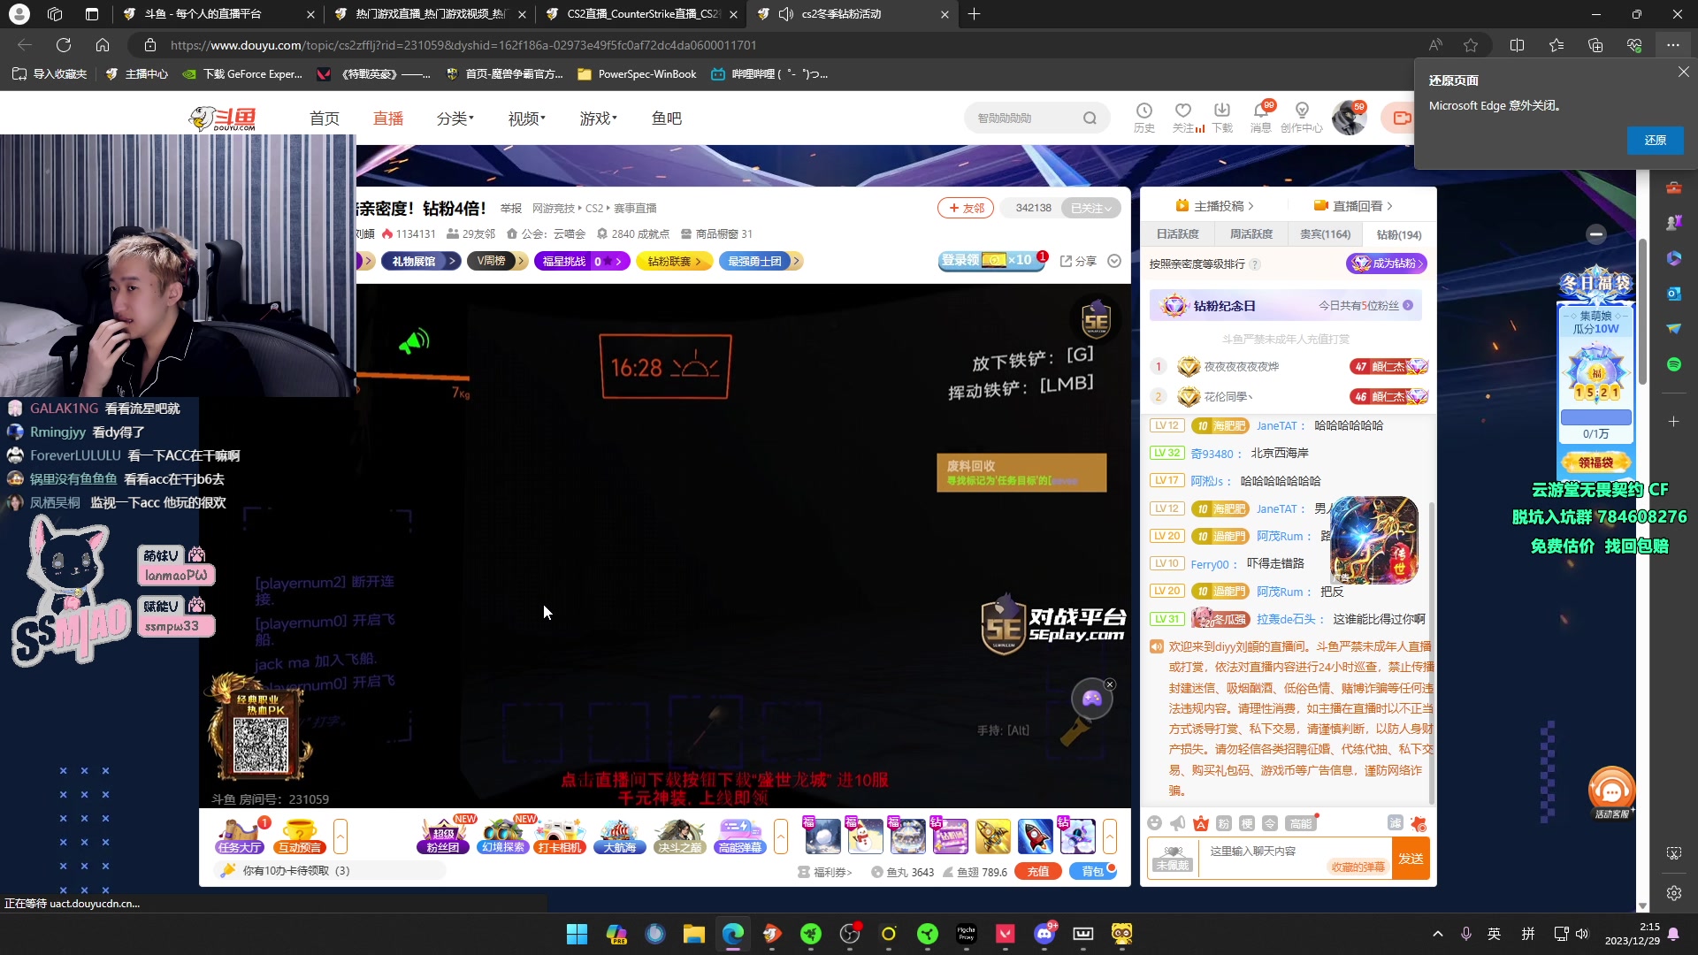Click the search magnifier in Douyu search box
Screen dimensions: 1698x955
(1090, 118)
